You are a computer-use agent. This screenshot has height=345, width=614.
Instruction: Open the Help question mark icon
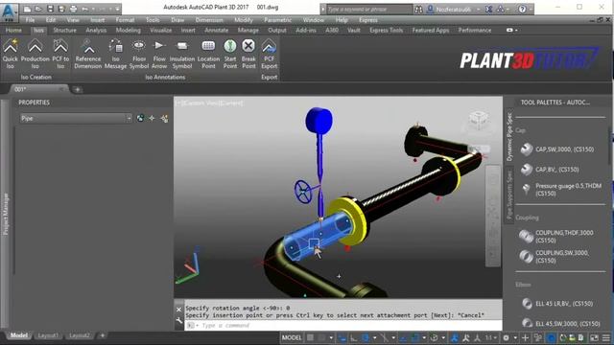(x=522, y=9)
